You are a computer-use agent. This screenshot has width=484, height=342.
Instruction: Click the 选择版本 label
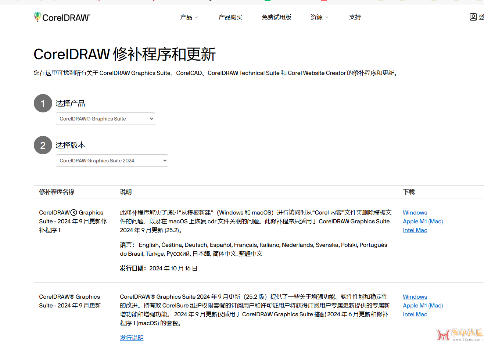click(x=70, y=145)
